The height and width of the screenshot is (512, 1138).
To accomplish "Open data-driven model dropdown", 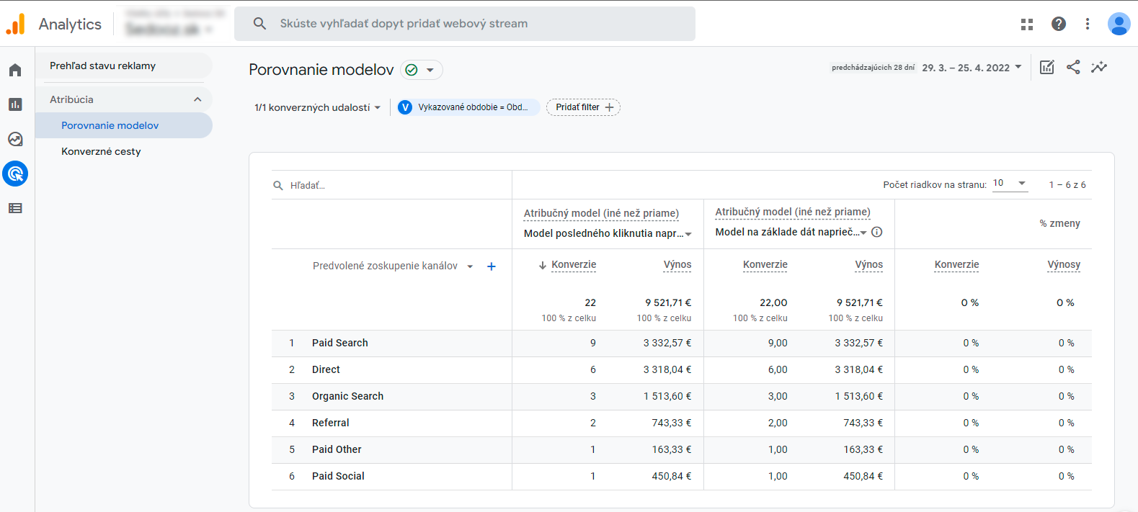I will pos(791,232).
